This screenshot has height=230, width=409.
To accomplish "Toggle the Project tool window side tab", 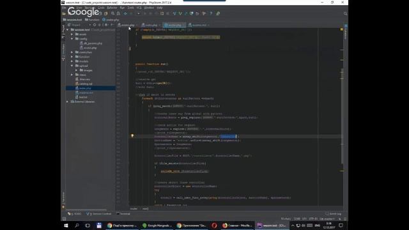I will pos(63,32).
